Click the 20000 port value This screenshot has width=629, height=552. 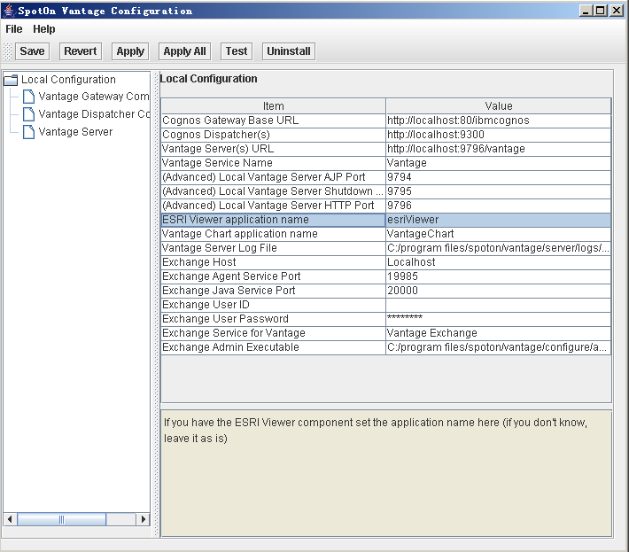coord(498,291)
